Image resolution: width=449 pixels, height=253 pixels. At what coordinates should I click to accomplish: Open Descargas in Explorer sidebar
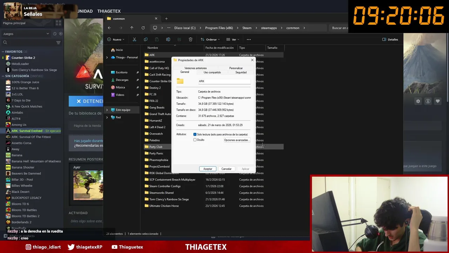(122, 80)
